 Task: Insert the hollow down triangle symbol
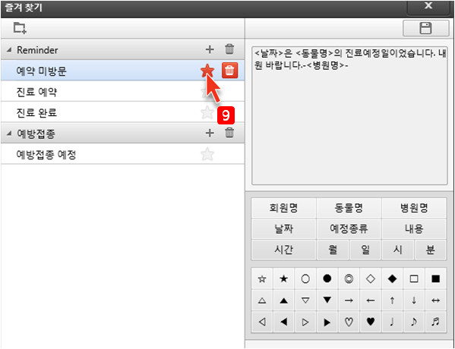click(x=305, y=300)
